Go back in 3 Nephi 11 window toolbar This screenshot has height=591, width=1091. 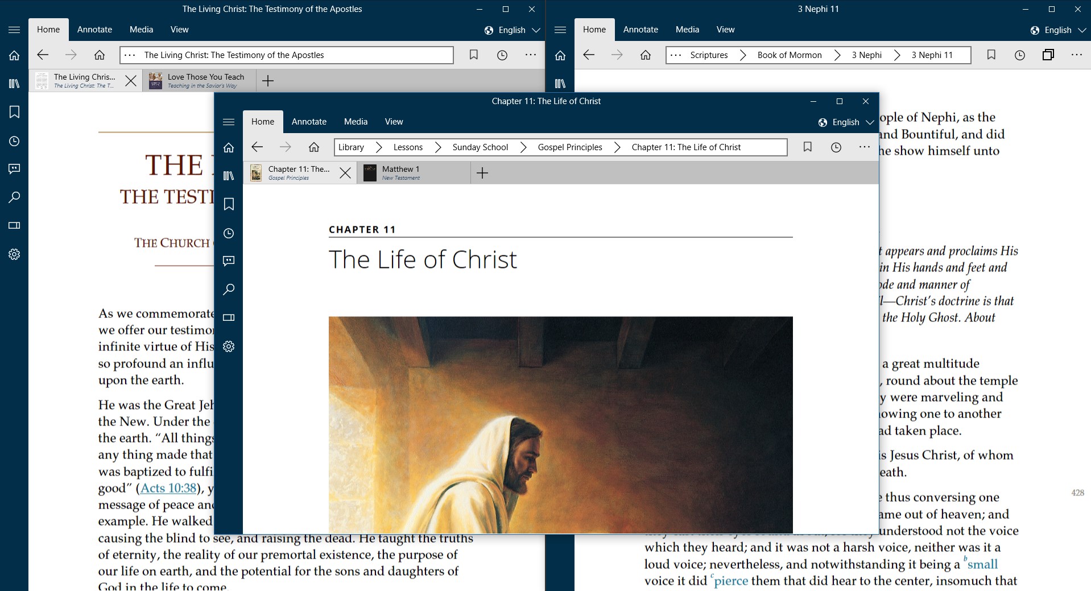click(x=589, y=55)
